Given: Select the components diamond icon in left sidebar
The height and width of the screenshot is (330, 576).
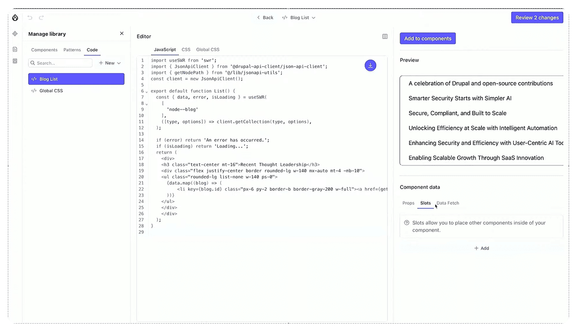Looking at the screenshot, I should pyautogui.click(x=15, y=34).
